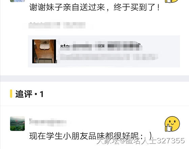189x149 pixels.
Task: Open the gray linked product card
Action: coord(104,51)
